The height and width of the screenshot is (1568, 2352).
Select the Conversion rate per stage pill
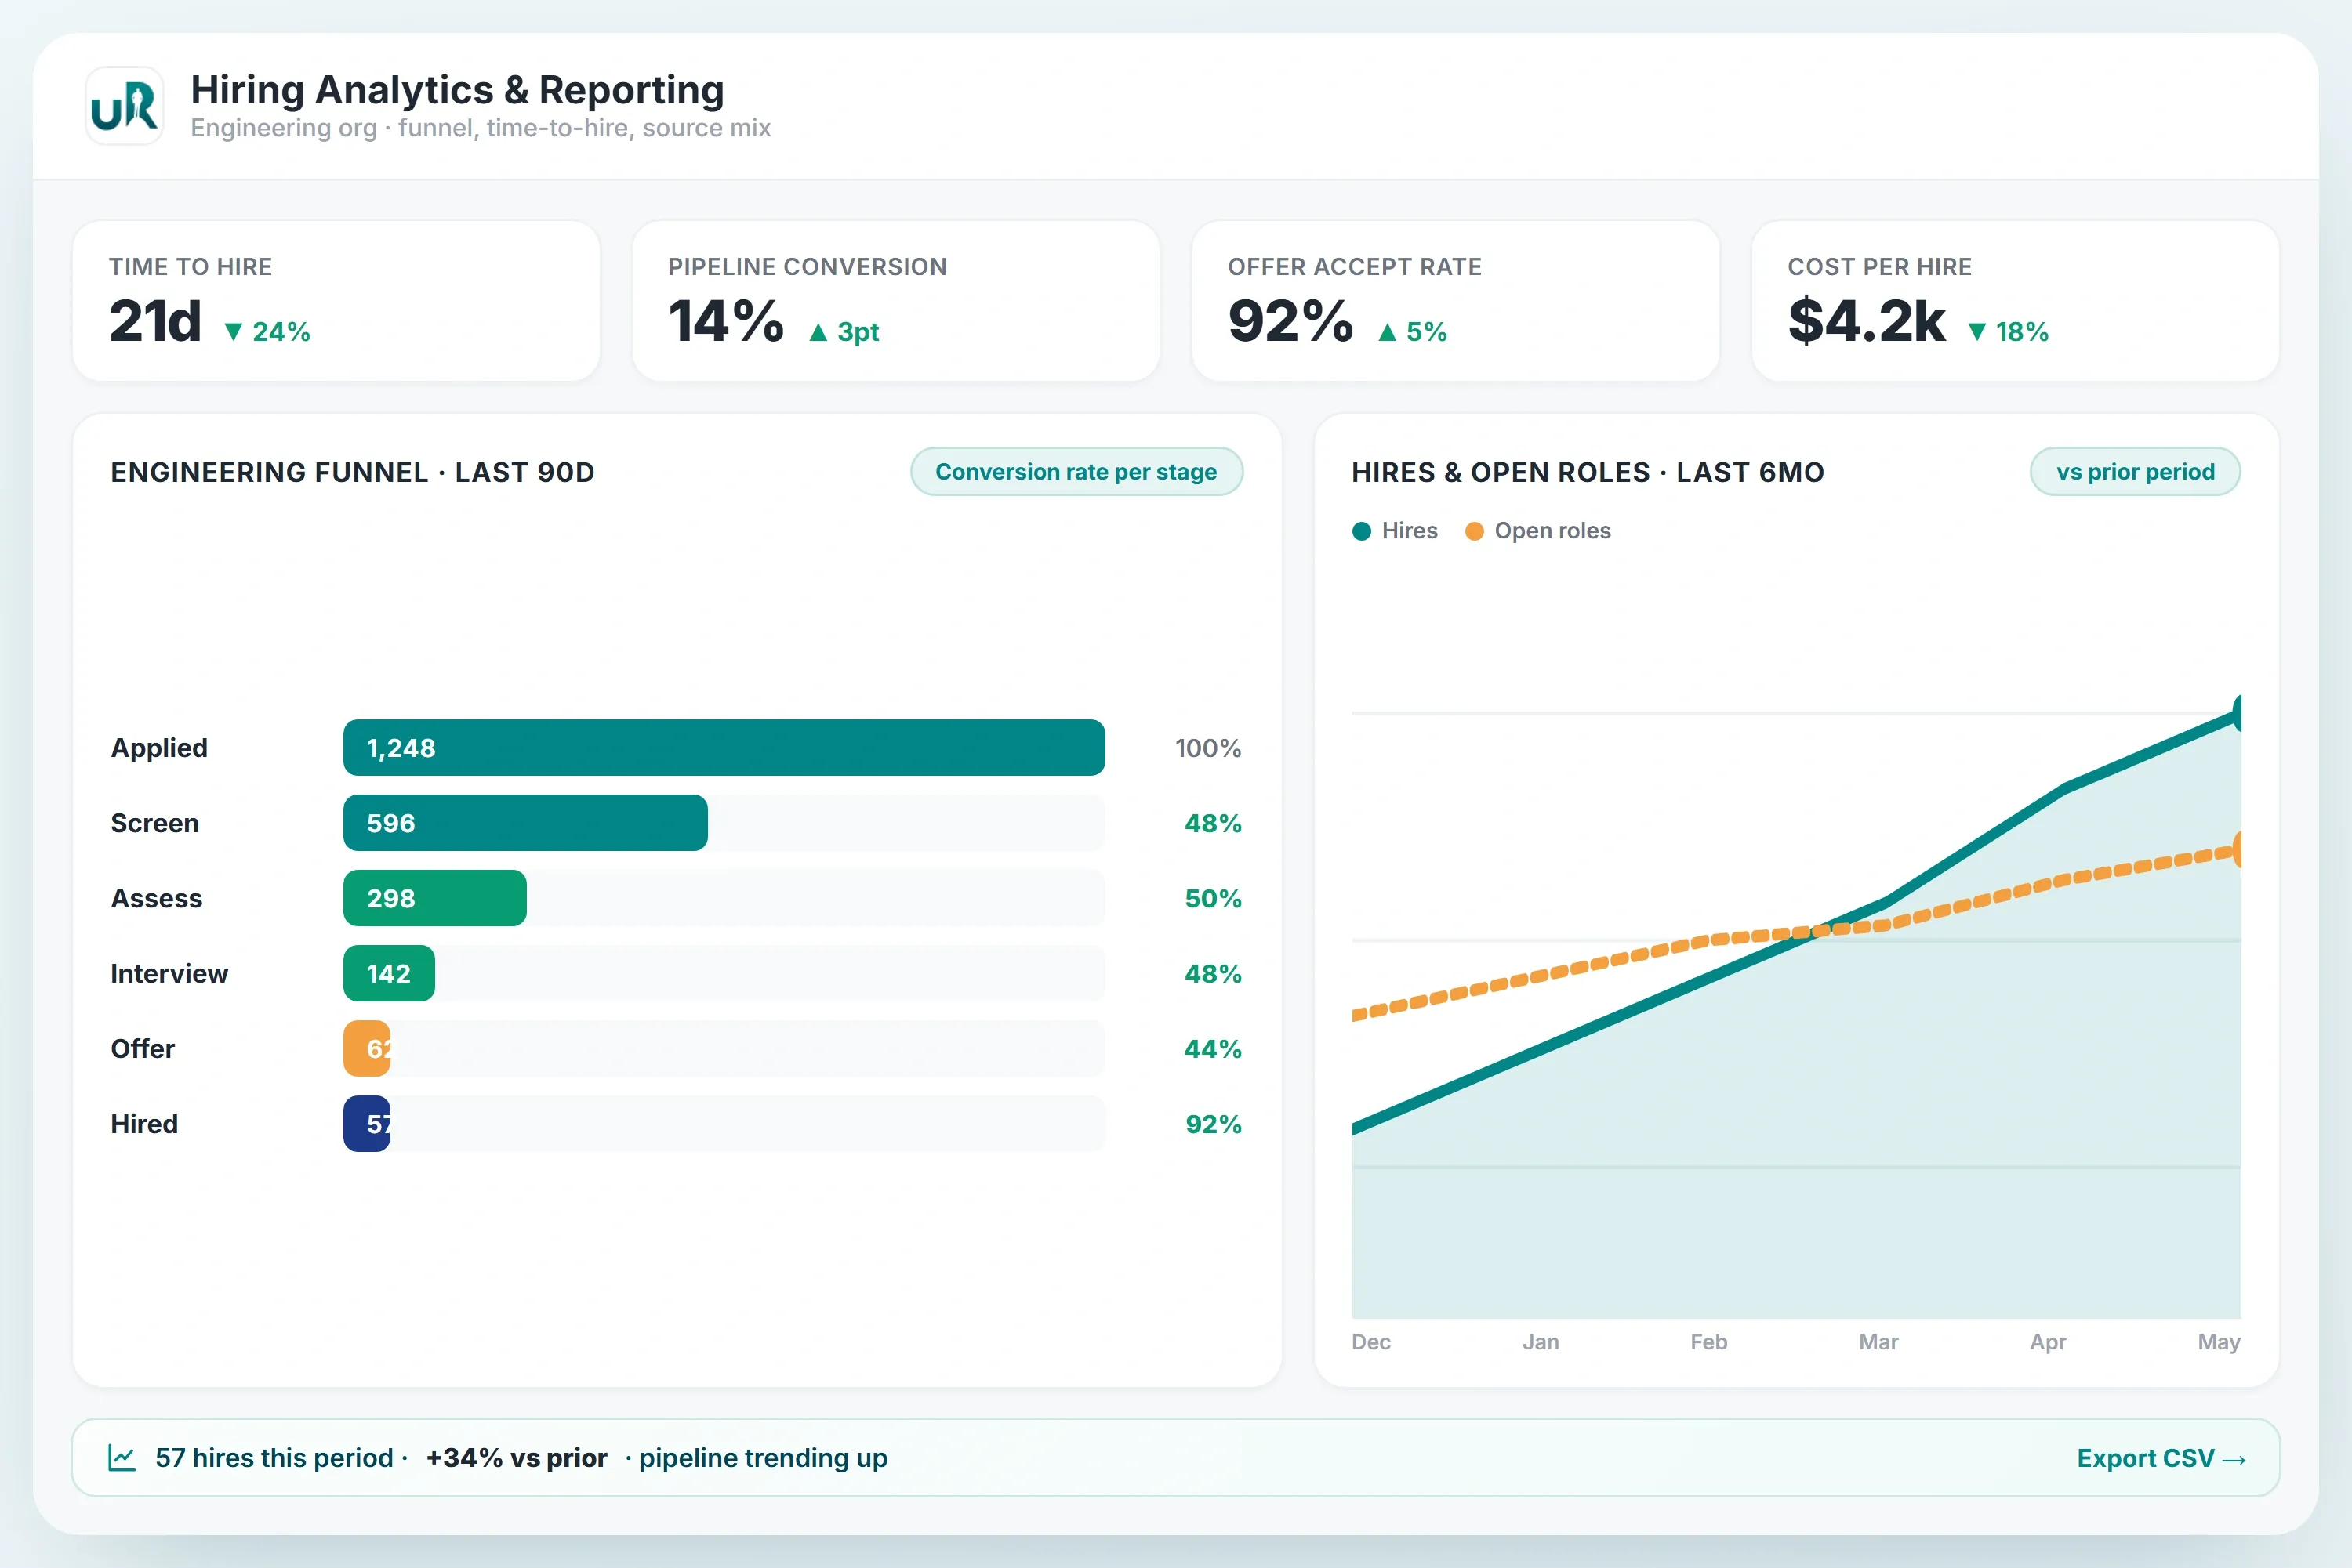click(1076, 471)
